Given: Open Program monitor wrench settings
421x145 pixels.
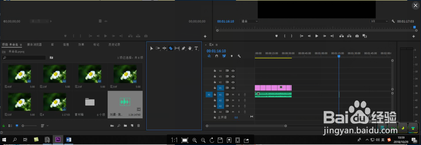Looking at the screenshot, I should (393, 21).
